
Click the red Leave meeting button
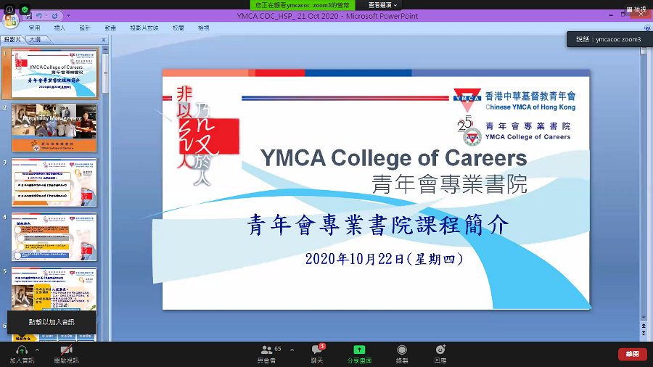(x=631, y=353)
